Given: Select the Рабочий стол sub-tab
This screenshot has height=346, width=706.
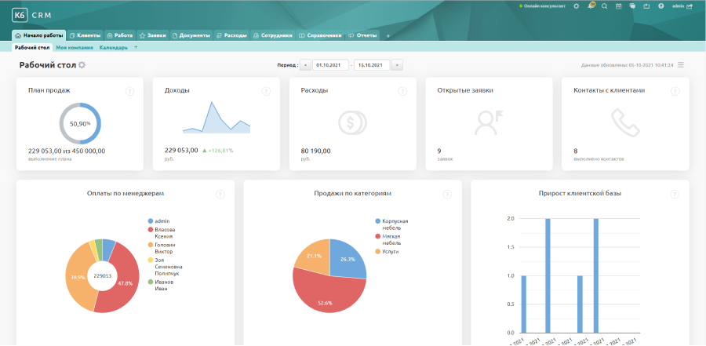Looking at the screenshot, I should [x=32, y=47].
